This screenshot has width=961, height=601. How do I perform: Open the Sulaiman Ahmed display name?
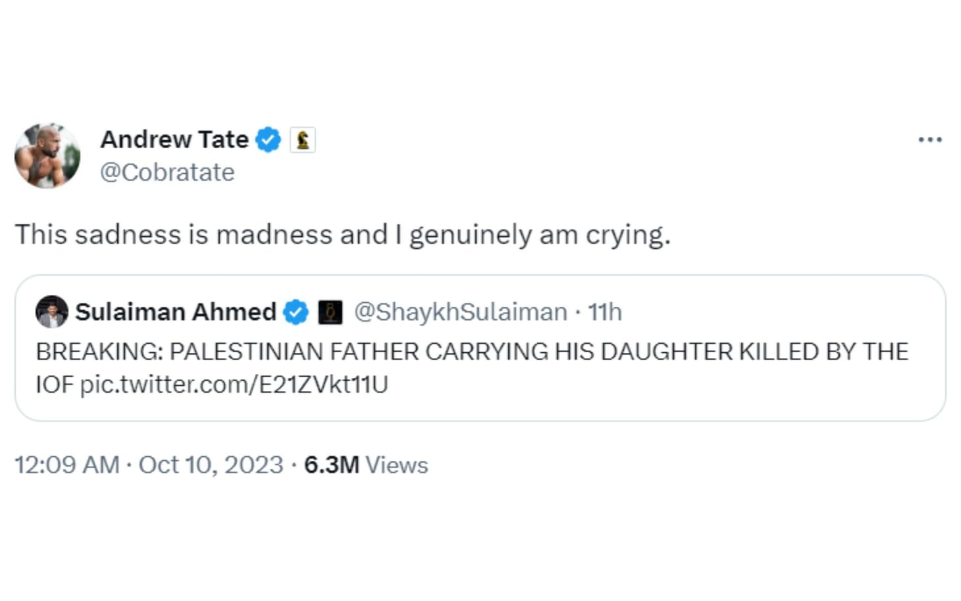175,312
